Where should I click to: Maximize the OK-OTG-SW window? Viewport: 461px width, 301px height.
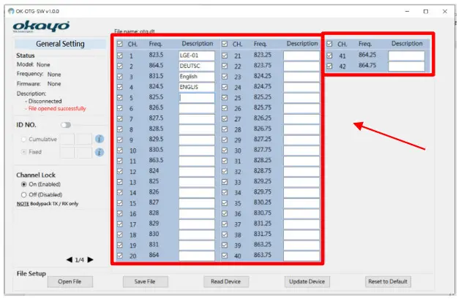(426, 11)
